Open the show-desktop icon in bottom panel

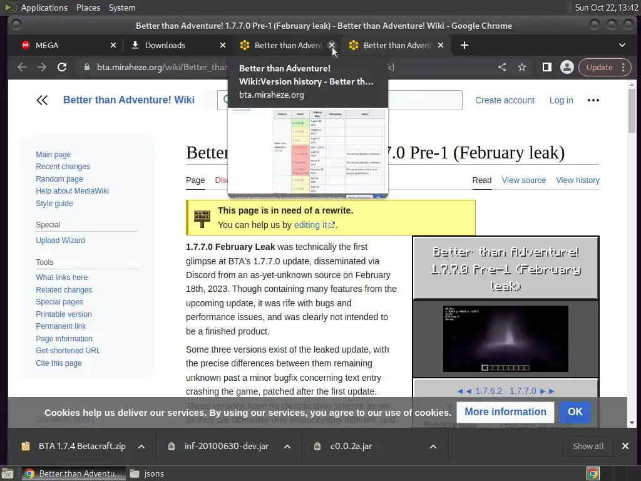[x=8, y=473]
